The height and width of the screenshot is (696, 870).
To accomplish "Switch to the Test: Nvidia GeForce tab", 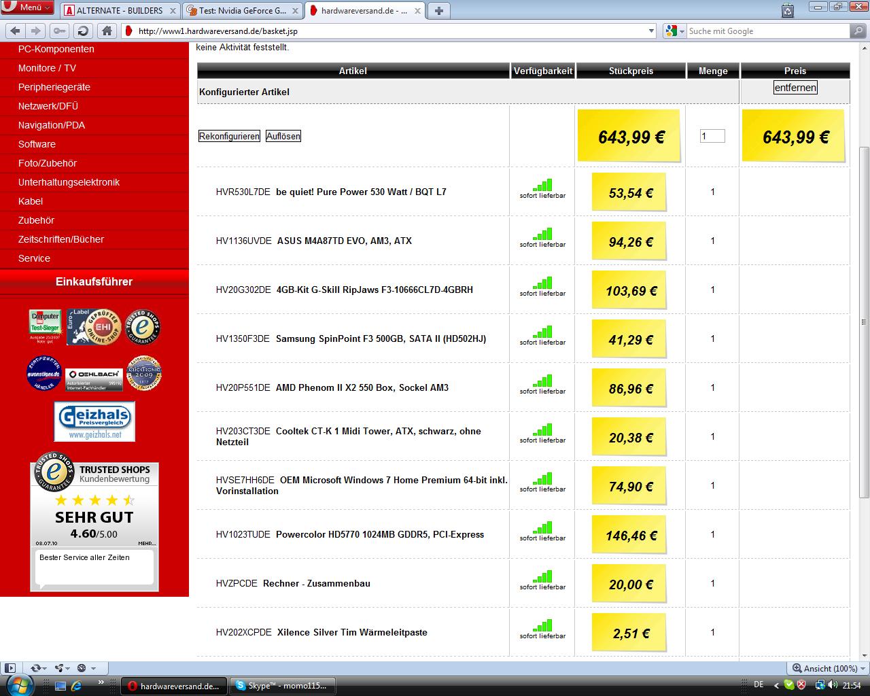I will point(243,11).
